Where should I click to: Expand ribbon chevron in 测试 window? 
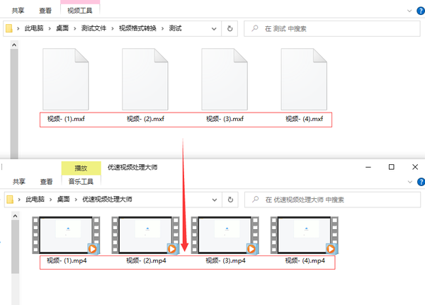point(409,11)
